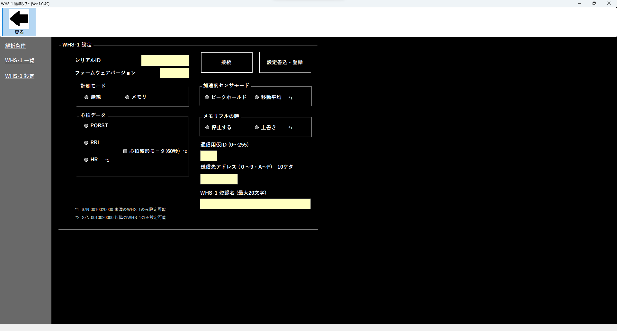This screenshot has height=331, width=617.
Task: Select 上書き when memory full
Action: 257,128
